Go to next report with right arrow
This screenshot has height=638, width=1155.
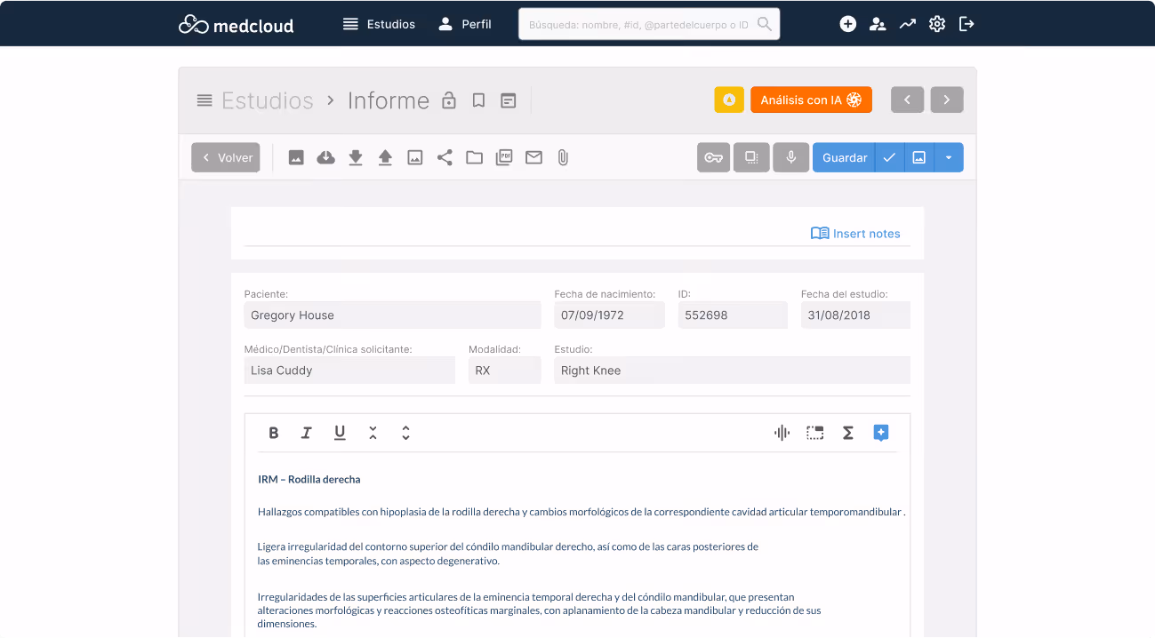click(947, 100)
